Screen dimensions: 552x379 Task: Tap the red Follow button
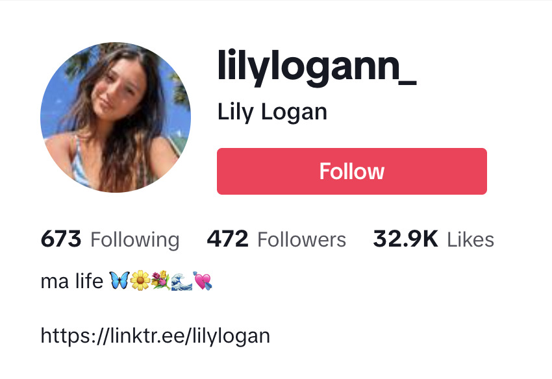tap(352, 171)
